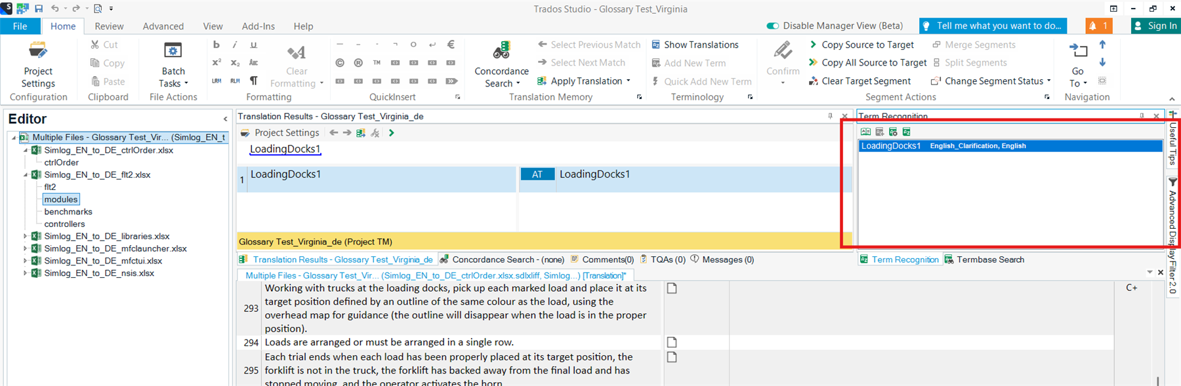The image size is (1181, 386).
Task: Open the Help ribbon tab
Action: coord(303,26)
